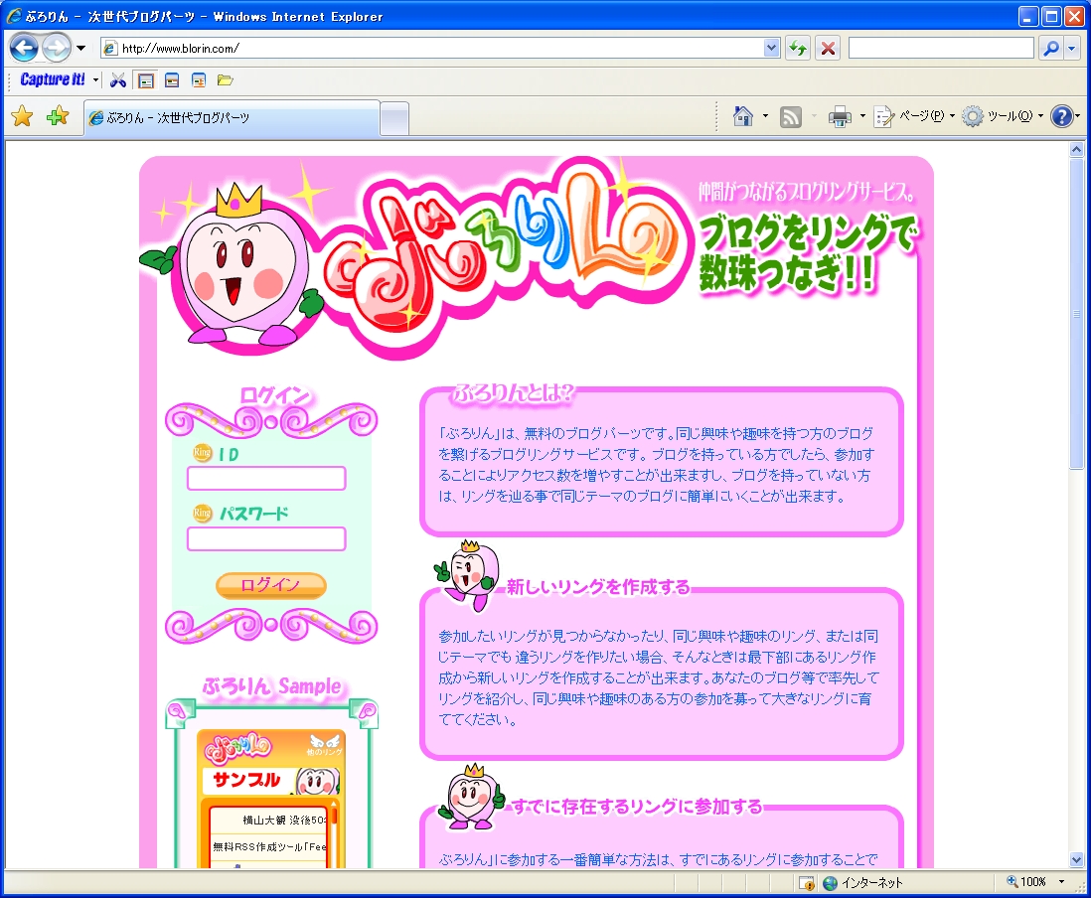The width and height of the screenshot is (1091, 898).
Task: Click the Home icon in command bar
Action: pyautogui.click(x=743, y=116)
